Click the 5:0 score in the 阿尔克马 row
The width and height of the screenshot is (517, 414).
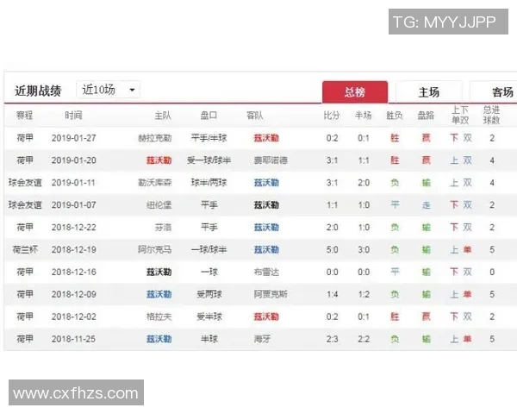point(332,249)
